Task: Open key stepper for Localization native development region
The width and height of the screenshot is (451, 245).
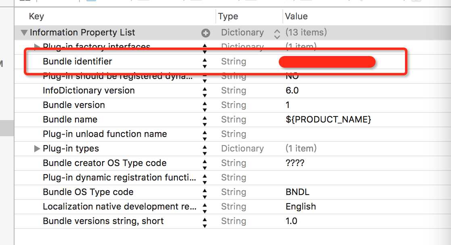Action: (x=205, y=208)
